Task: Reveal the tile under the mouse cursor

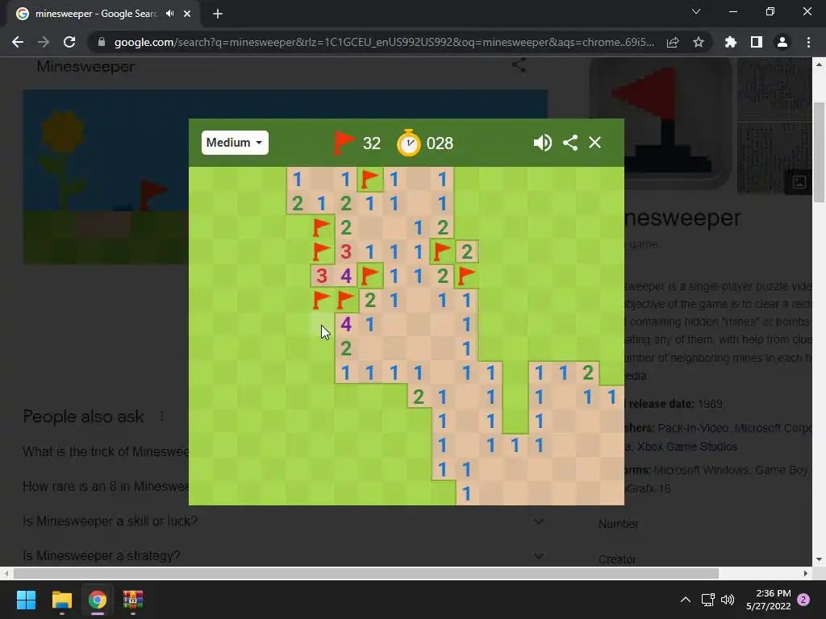Action: click(x=322, y=324)
